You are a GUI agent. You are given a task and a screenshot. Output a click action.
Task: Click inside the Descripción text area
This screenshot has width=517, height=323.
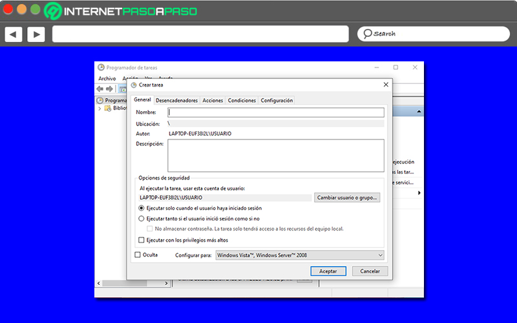276,156
